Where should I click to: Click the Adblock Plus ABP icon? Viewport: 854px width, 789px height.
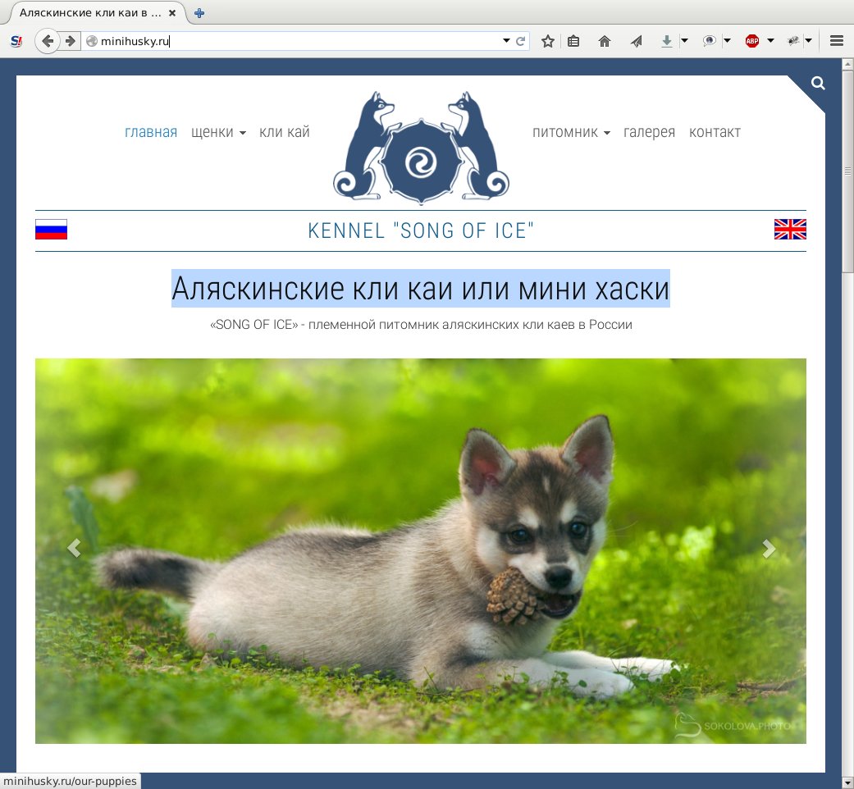(x=752, y=41)
